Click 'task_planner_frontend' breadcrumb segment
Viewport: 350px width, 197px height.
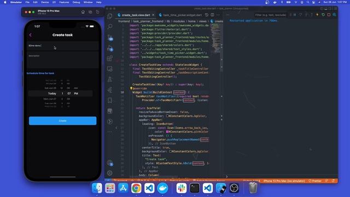[148, 21]
